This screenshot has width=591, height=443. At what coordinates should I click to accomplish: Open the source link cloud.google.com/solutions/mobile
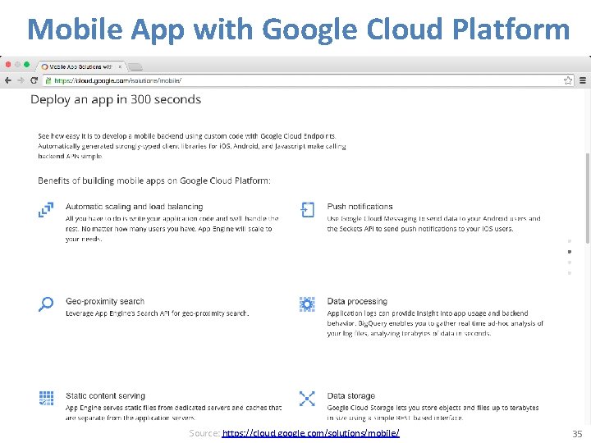[x=310, y=433]
